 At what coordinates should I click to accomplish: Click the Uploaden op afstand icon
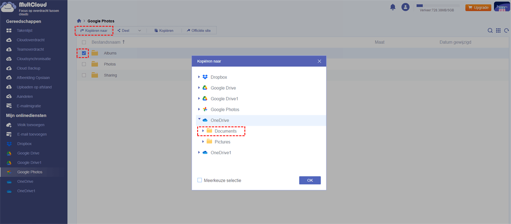[9, 87]
